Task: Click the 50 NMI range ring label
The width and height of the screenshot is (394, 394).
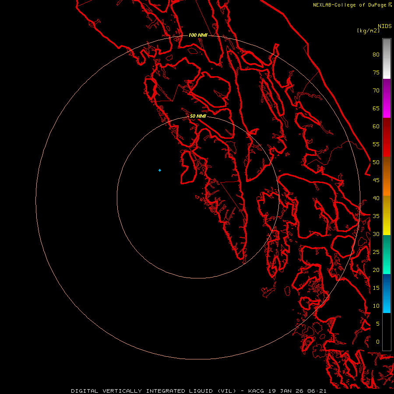Action: 198,116
